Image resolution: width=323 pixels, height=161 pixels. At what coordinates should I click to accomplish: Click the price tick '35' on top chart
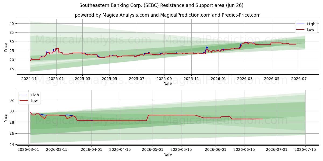pos(12,33)
